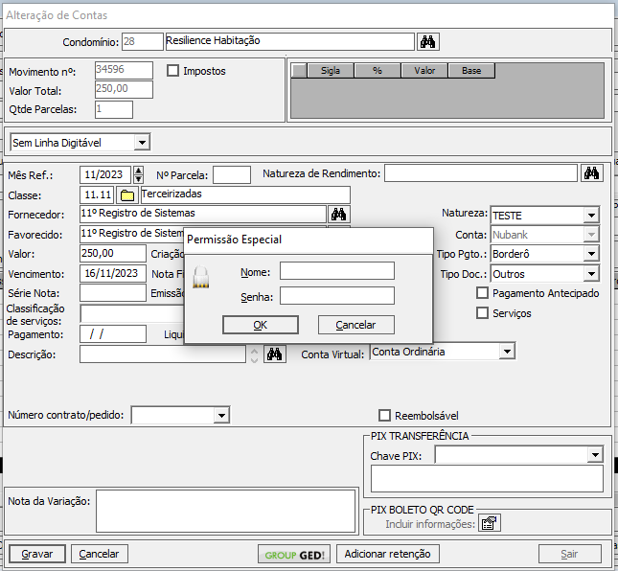Open Classe folder icon

pyautogui.click(x=126, y=195)
